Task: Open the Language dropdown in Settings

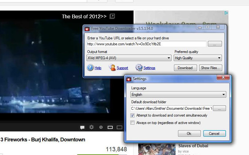Action: coord(178,95)
